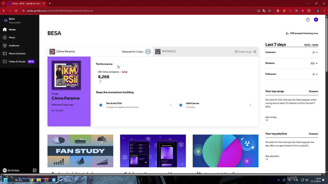
Task: Open the Followers stat row
Action: (x=292, y=74)
